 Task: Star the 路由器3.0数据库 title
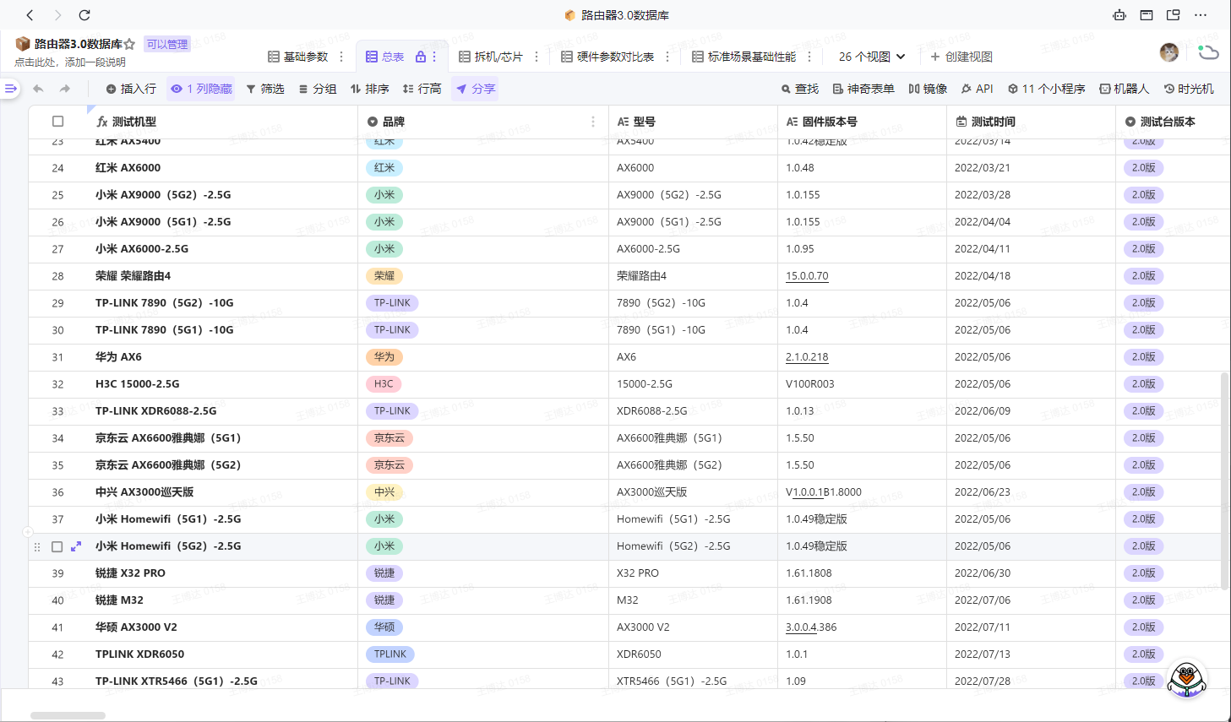click(x=129, y=44)
